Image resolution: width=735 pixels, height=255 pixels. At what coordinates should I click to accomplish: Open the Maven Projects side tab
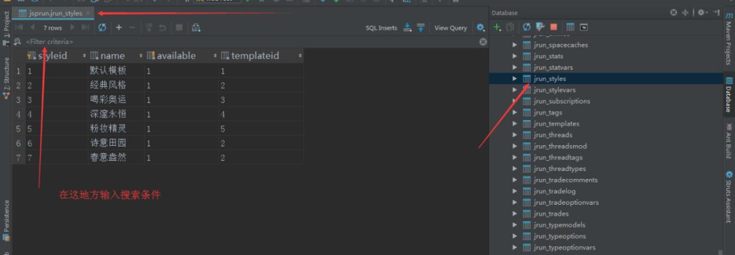pos(728,39)
